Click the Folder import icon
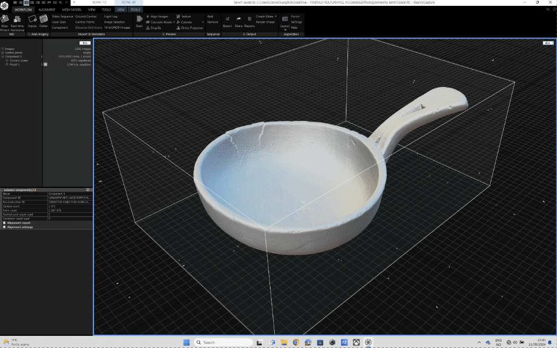This screenshot has height=348, width=557. click(x=43, y=20)
